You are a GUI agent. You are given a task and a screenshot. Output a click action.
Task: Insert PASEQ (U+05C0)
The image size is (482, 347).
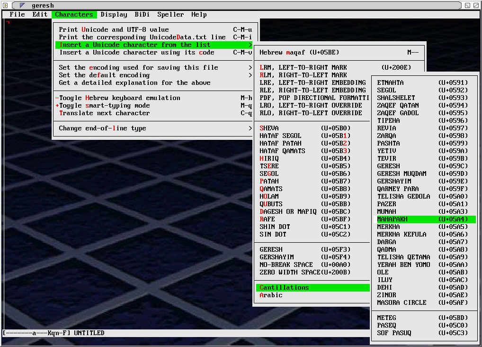[424, 326]
